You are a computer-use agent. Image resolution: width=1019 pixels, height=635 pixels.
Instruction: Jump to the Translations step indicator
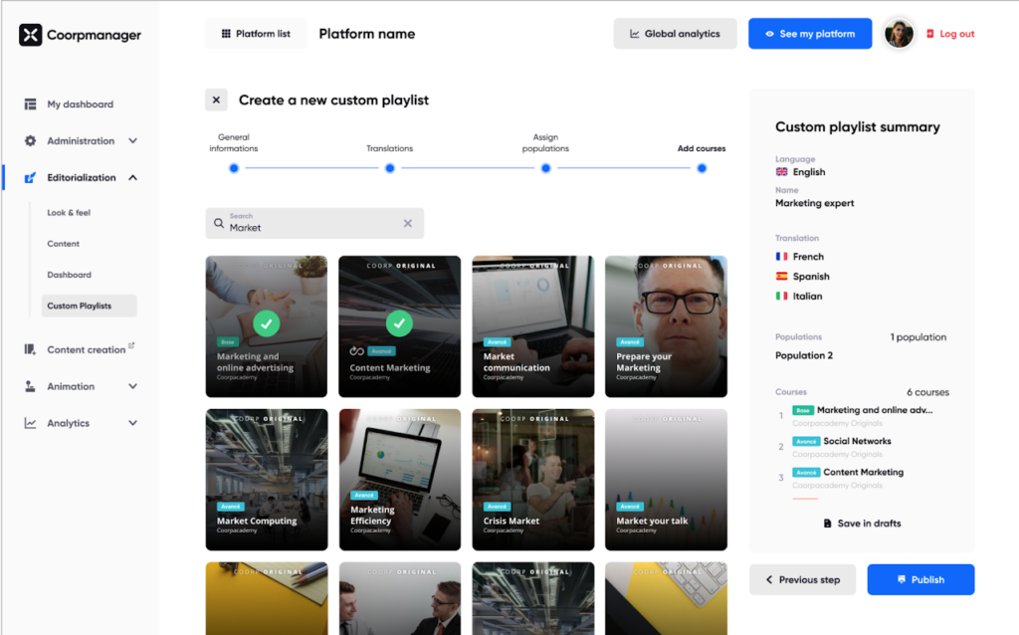(389, 168)
